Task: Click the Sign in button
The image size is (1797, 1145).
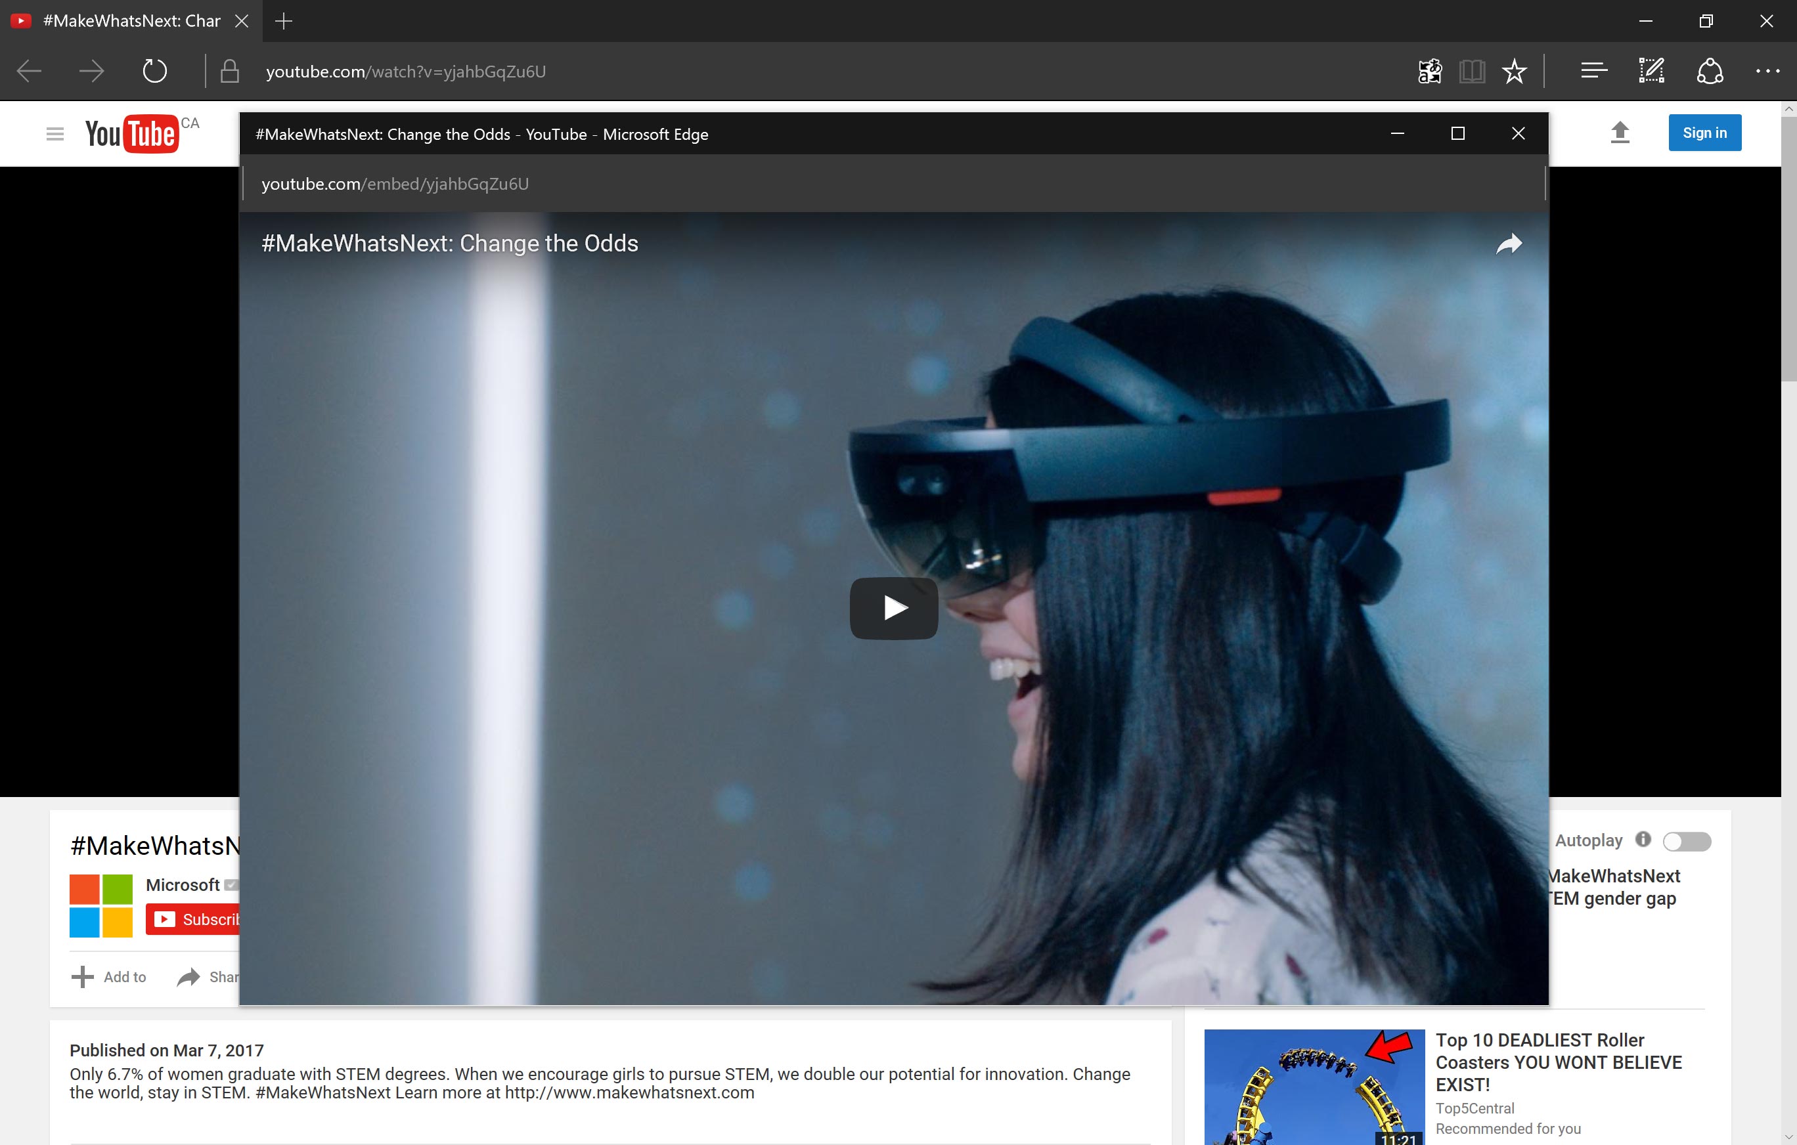Action: click(x=1704, y=133)
